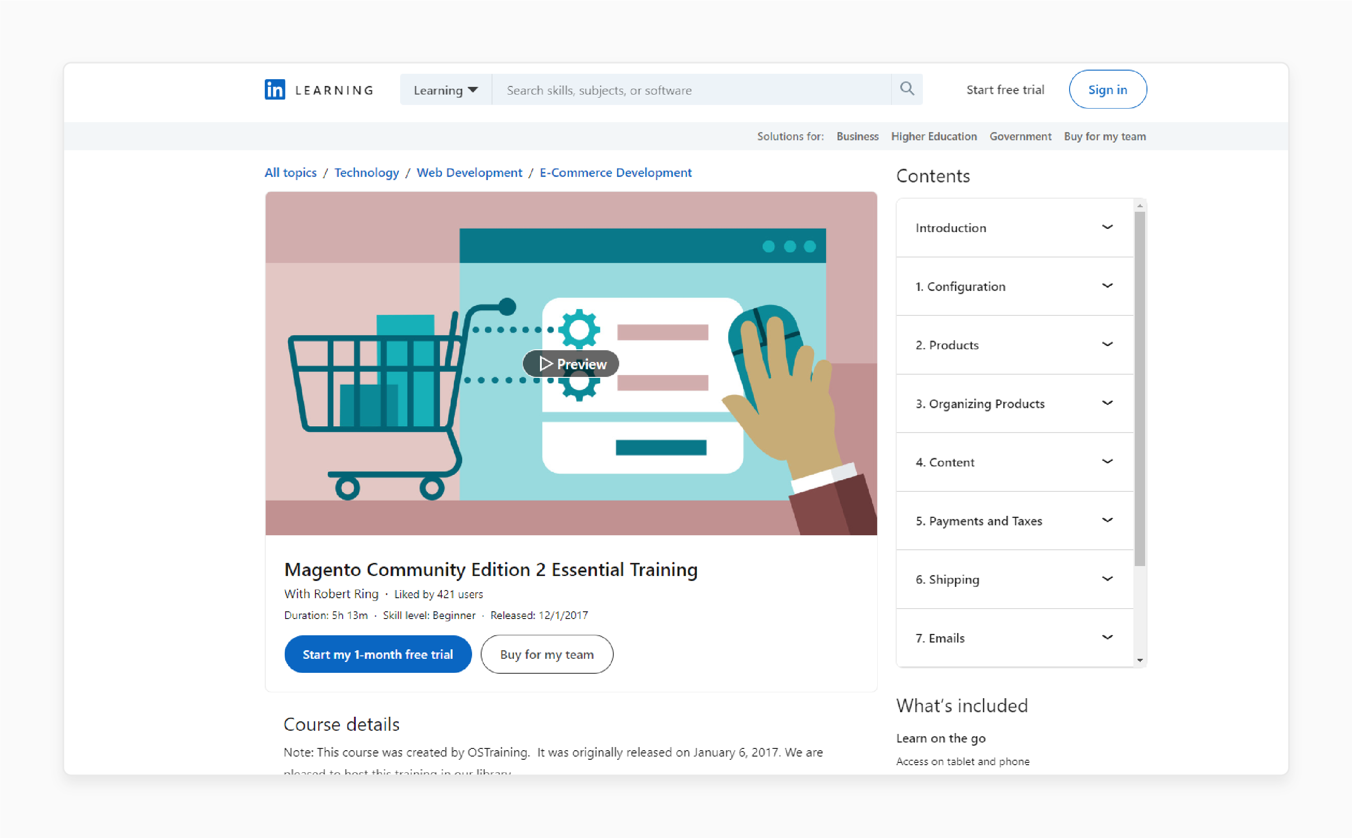
Task: Click Buy for my team in top bar
Action: coord(1104,136)
